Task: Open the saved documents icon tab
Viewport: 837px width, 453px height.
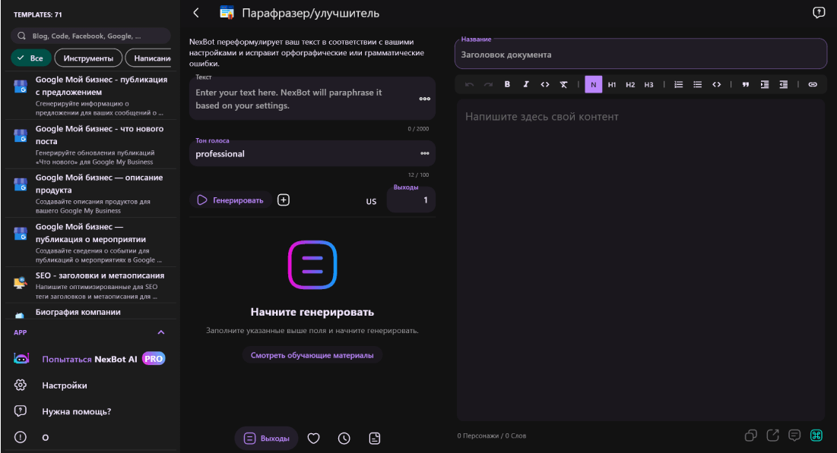Action: [375, 438]
